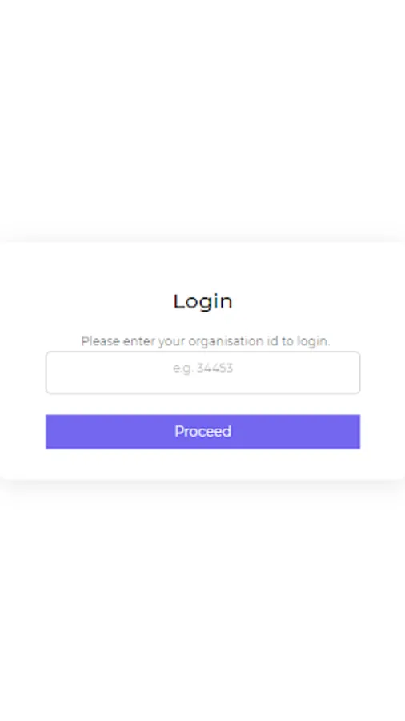Submit the login form via Proceed
This screenshot has width=405, height=721.
202,431
